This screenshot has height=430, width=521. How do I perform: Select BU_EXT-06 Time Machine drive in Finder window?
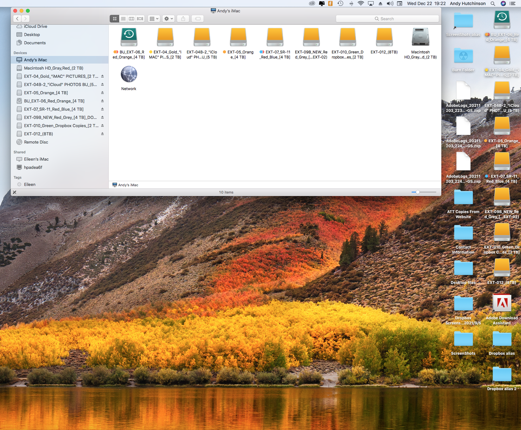(x=129, y=37)
